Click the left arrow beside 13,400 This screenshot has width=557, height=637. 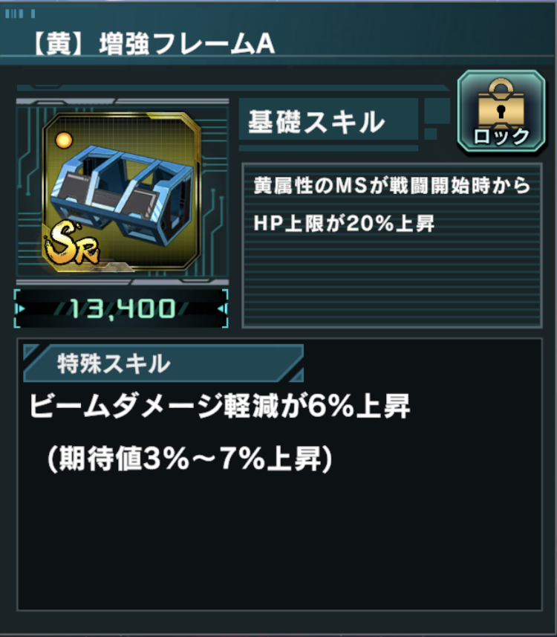tap(20, 308)
